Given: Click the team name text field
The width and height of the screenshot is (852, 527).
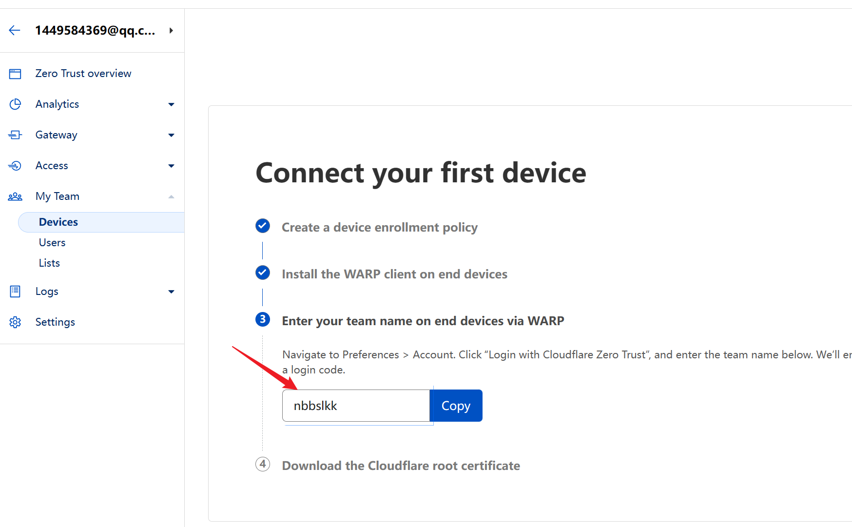Looking at the screenshot, I should tap(356, 406).
